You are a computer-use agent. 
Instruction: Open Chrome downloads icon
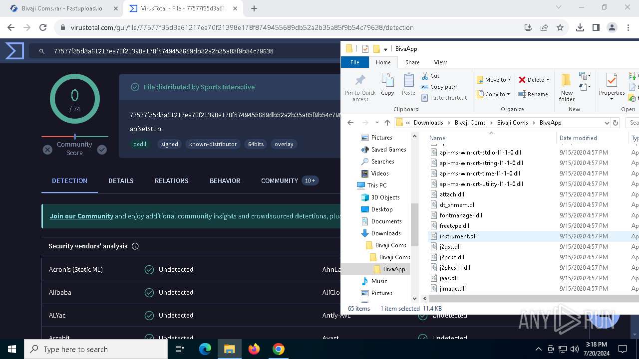(580, 27)
